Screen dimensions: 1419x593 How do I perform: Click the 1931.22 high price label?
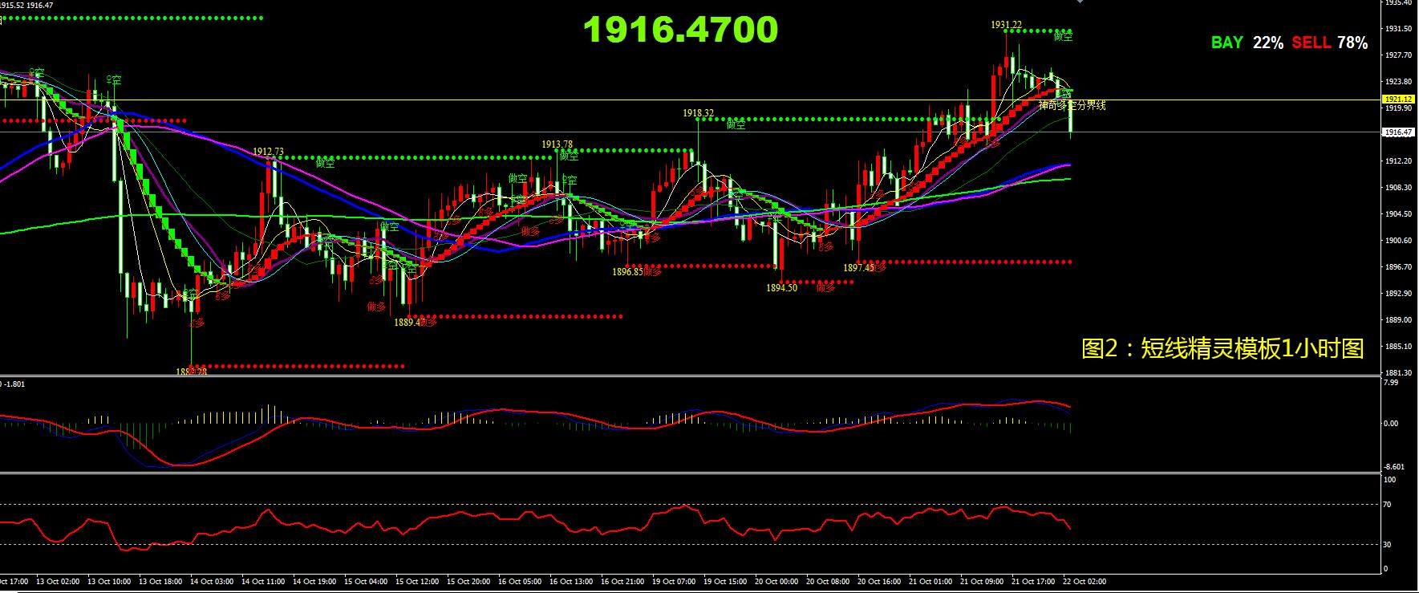pos(1006,25)
